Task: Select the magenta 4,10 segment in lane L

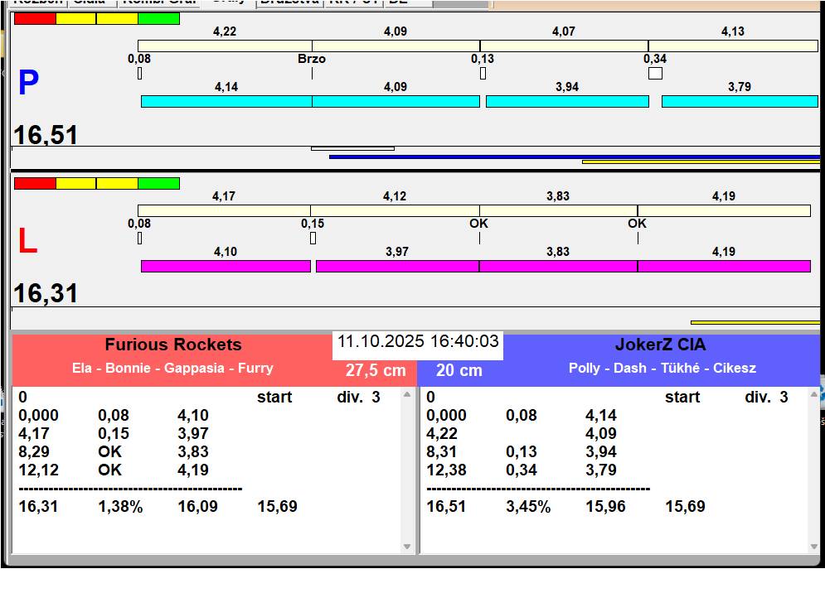Action: click(x=226, y=266)
